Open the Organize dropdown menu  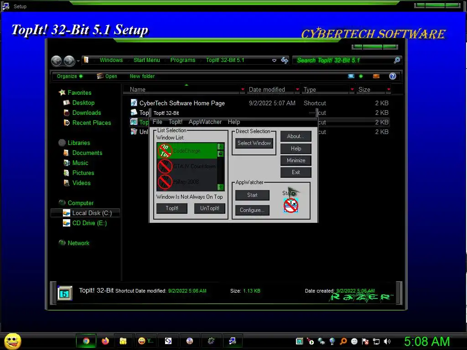click(x=70, y=76)
